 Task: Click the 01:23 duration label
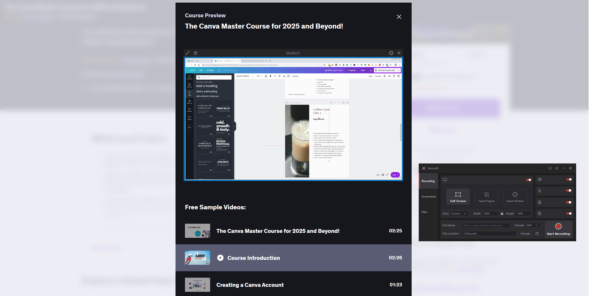click(396, 285)
